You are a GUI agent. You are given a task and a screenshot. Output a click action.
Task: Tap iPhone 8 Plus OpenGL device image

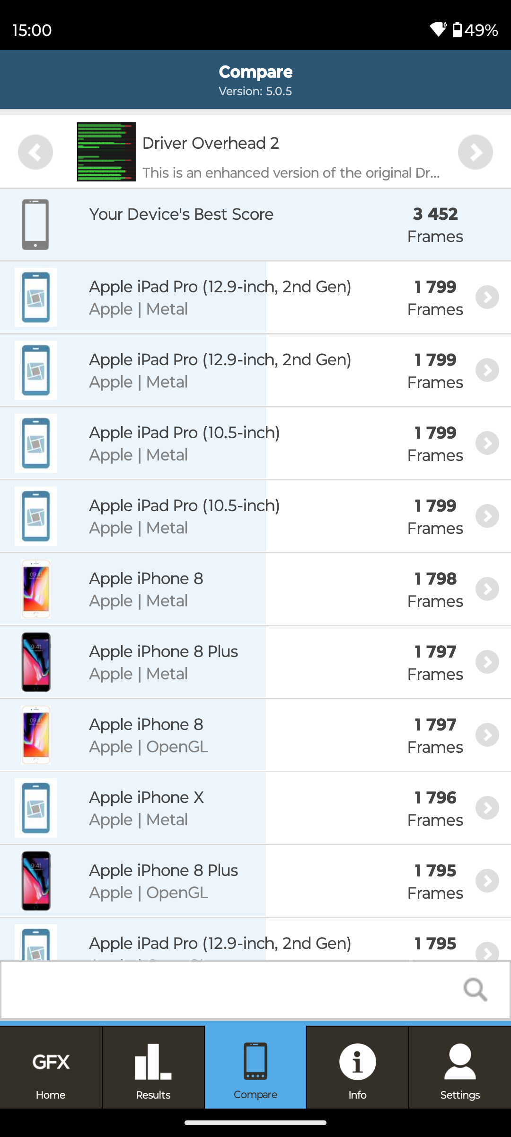pyautogui.click(x=36, y=881)
